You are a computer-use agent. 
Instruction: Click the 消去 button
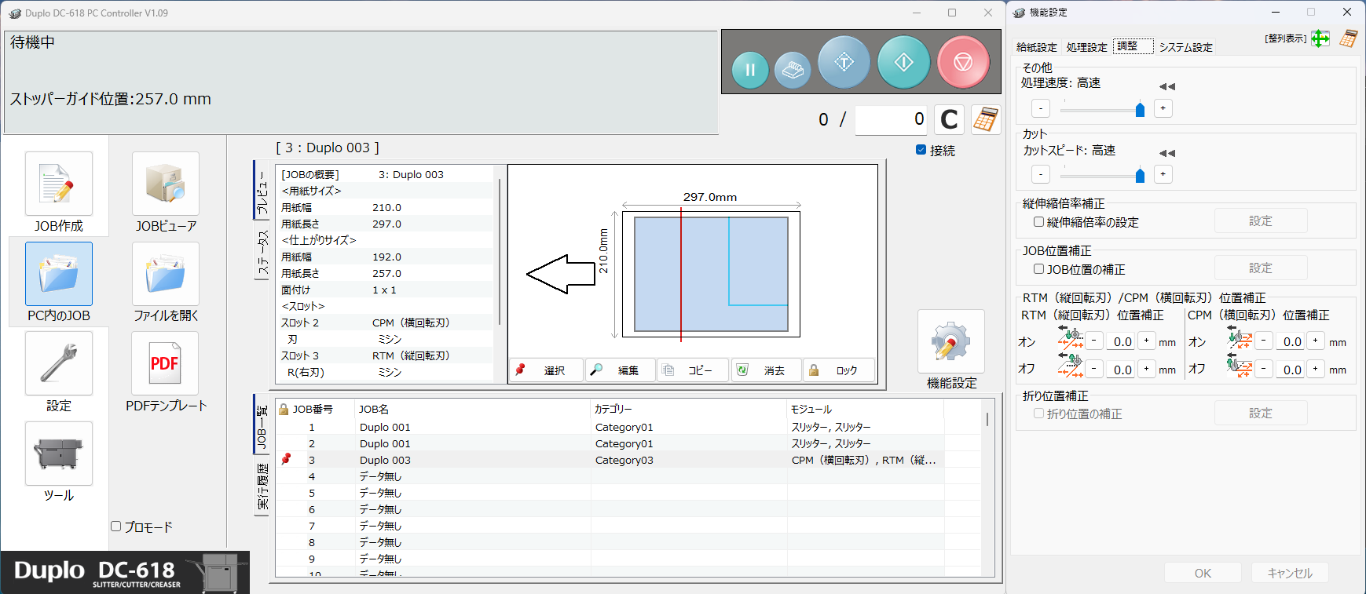tap(767, 370)
